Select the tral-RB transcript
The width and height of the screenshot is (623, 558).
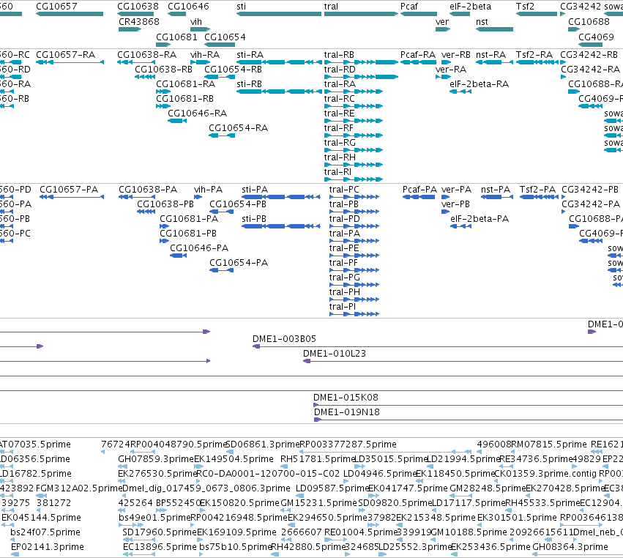click(361, 62)
